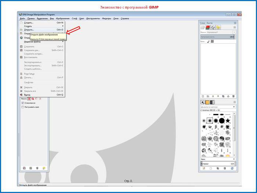Open the Basic brush tag dropdown
The width and height of the screenshot is (257, 193).
[218, 159]
